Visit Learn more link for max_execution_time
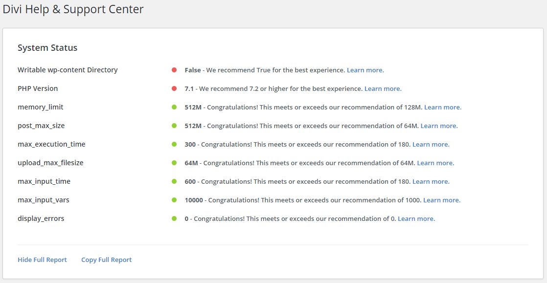Viewport: 547px width, 283px height. point(431,144)
